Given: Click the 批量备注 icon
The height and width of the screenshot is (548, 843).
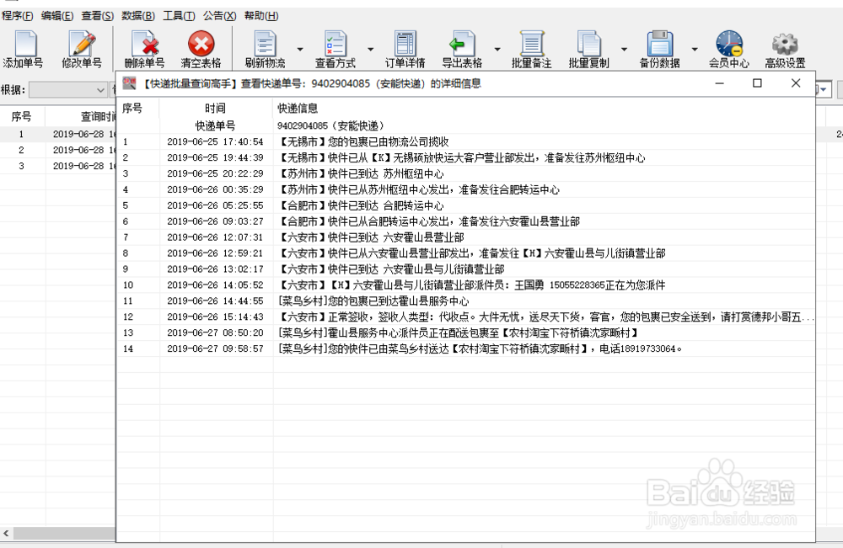Looking at the screenshot, I should click(532, 44).
